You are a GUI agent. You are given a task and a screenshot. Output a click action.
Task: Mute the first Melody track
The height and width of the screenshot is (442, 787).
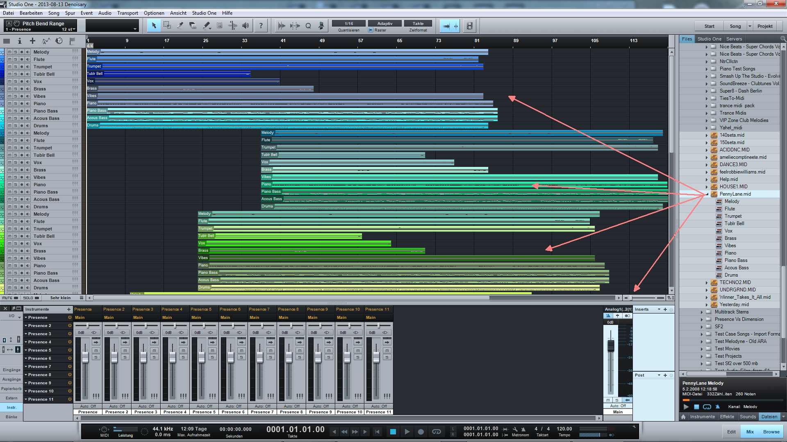(x=9, y=52)
